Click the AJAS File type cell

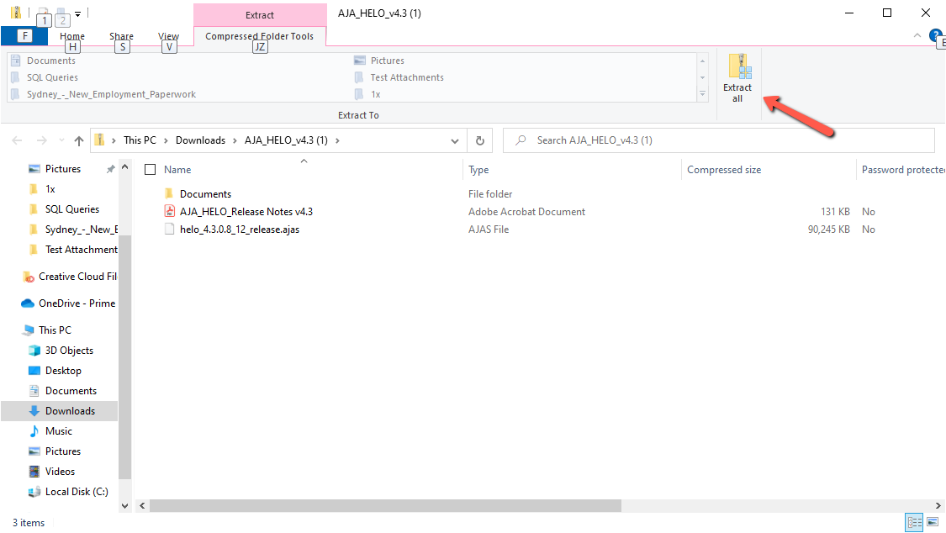(488, 230)
